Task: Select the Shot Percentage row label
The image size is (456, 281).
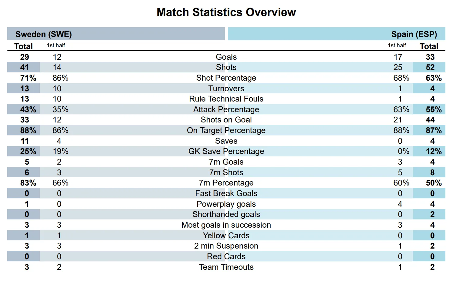Action: point(226,78)
